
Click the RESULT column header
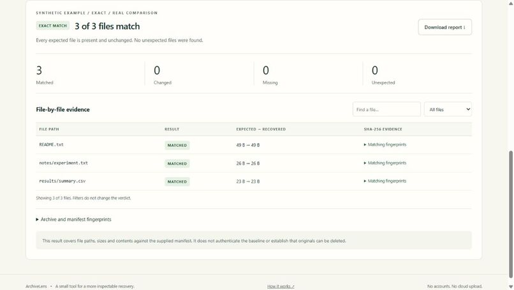(x=172, y=129)
